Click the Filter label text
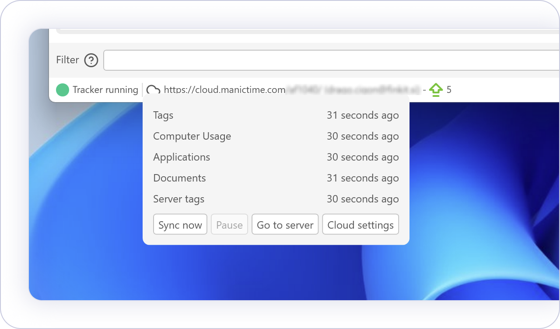Screen dimensions: 560x329 [67, 60]
